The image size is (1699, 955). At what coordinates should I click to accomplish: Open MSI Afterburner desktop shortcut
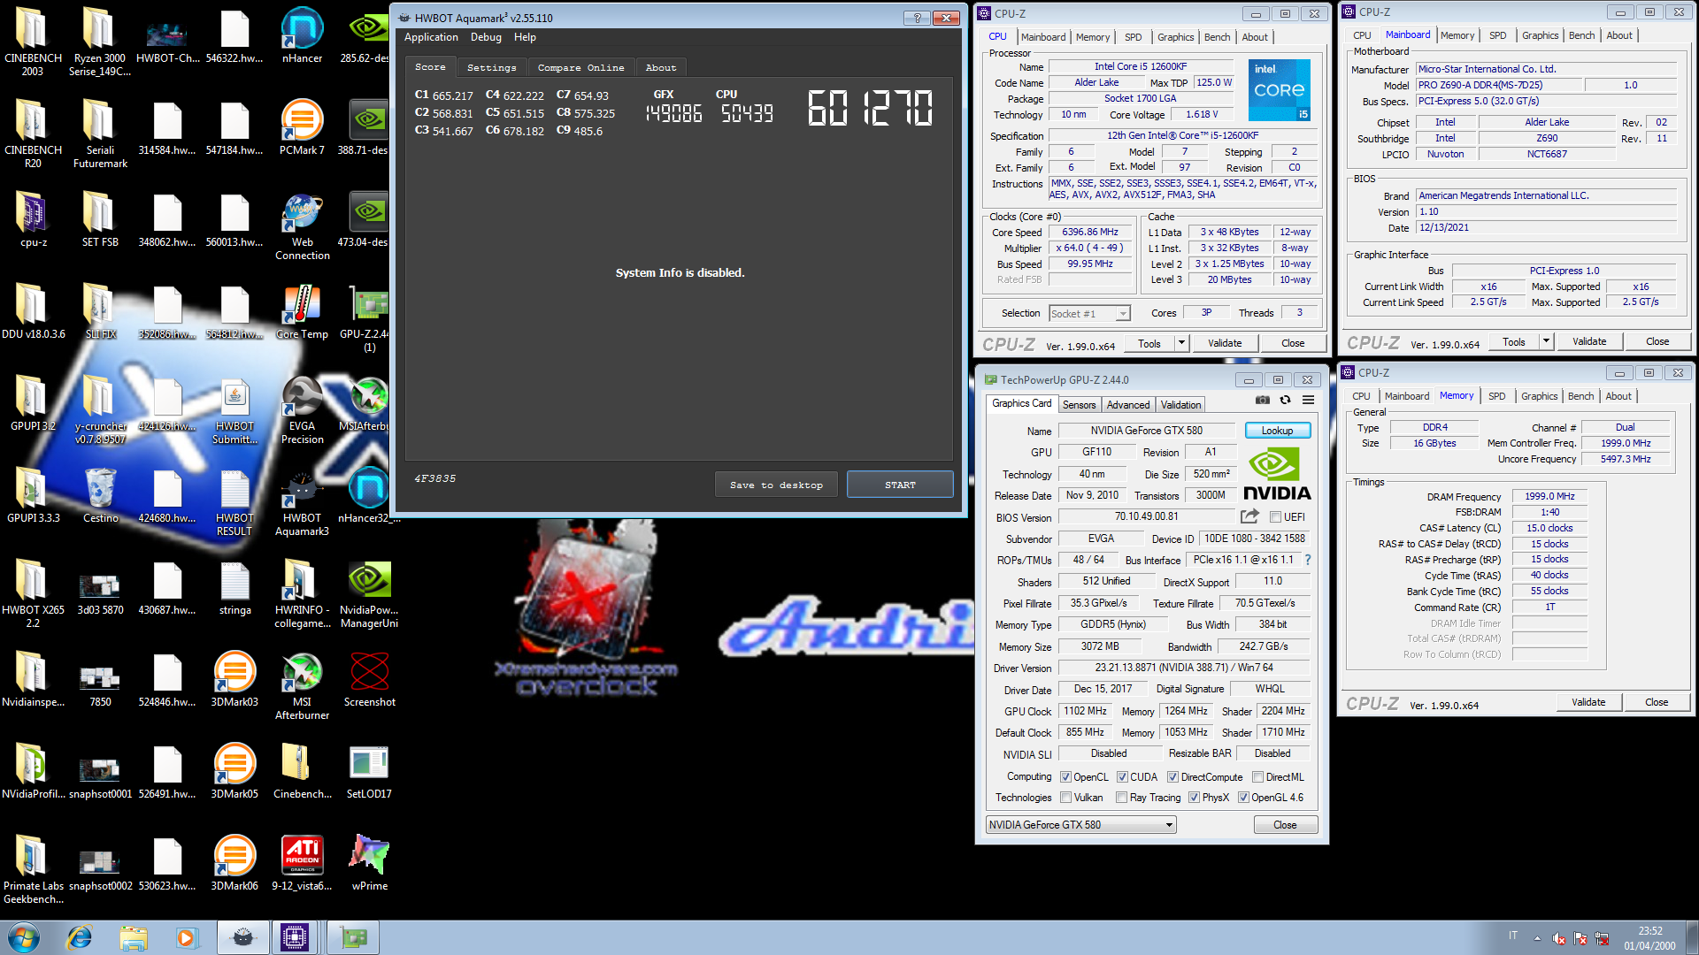coord(302,685)
